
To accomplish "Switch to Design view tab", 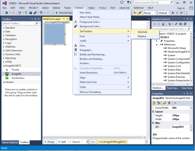I will pyautogui.click(x=50, y=142).
